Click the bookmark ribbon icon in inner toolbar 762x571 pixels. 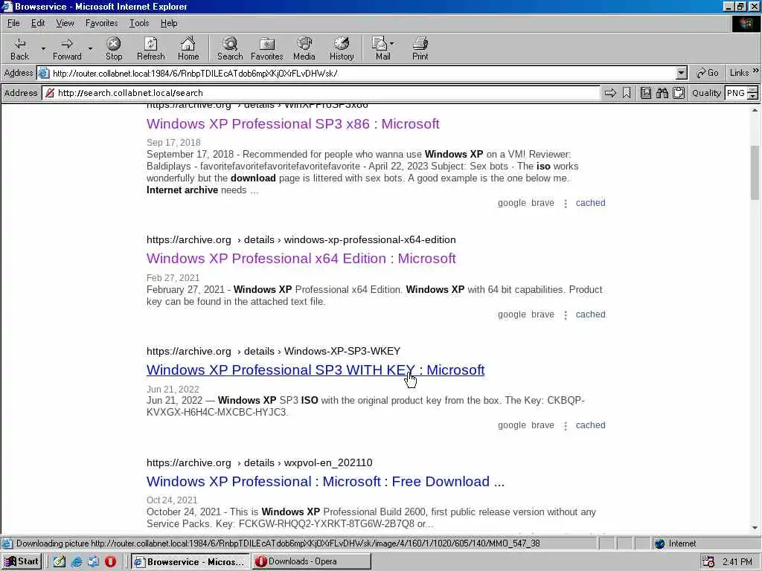click(x=627, y=93)
